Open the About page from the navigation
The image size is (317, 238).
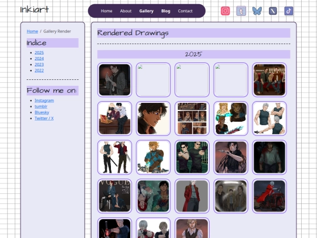tap(126, 11)
